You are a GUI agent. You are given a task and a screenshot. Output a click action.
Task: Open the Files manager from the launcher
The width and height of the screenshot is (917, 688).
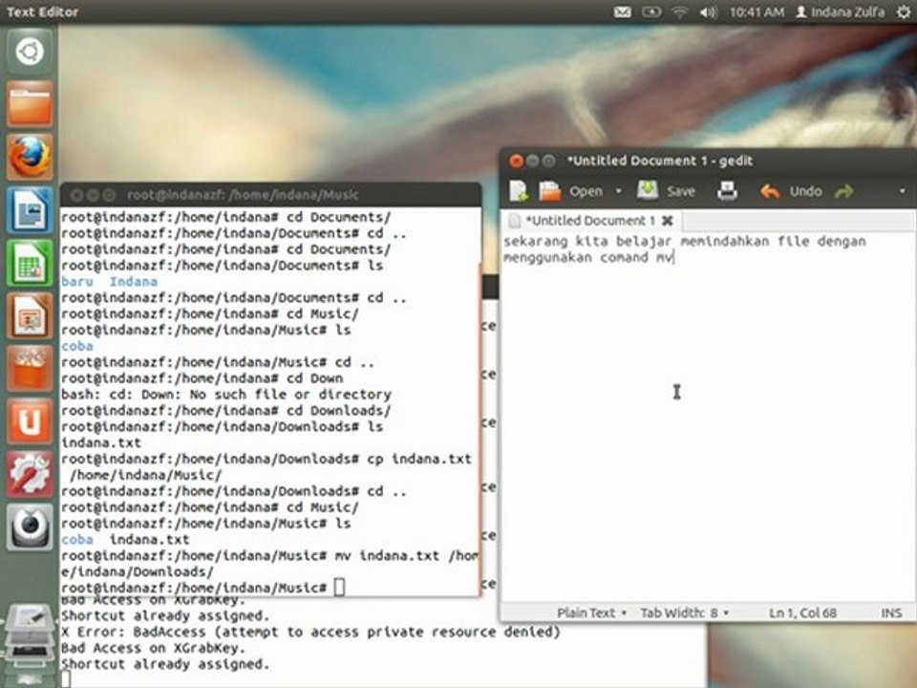point(30,104)
